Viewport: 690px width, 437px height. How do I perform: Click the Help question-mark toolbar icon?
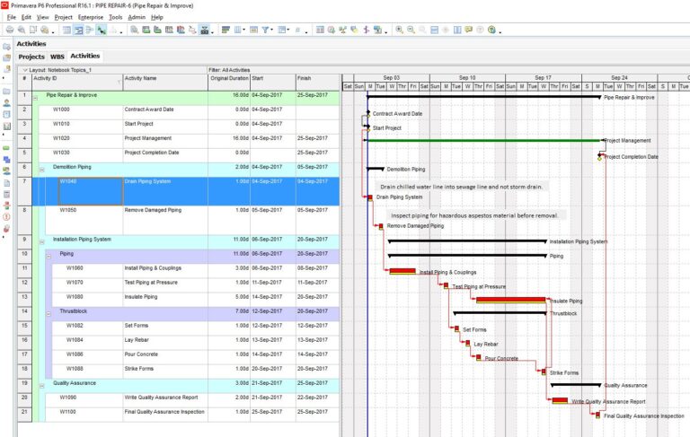click(x=491, y=30)
